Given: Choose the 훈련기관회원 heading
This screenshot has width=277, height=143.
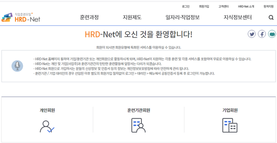Looking at the screenshot, I should (x=139, y=110).
